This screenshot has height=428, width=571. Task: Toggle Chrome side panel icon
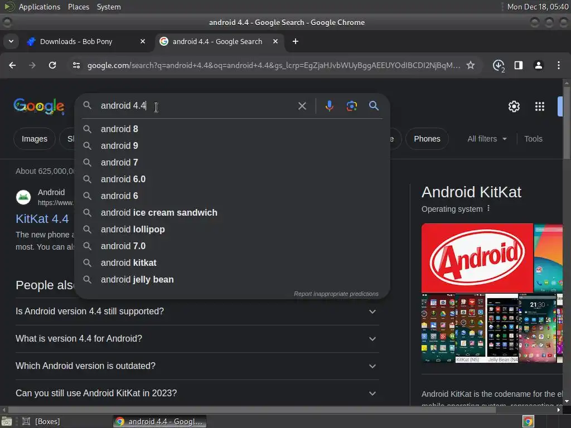click(x=518, y=65)
